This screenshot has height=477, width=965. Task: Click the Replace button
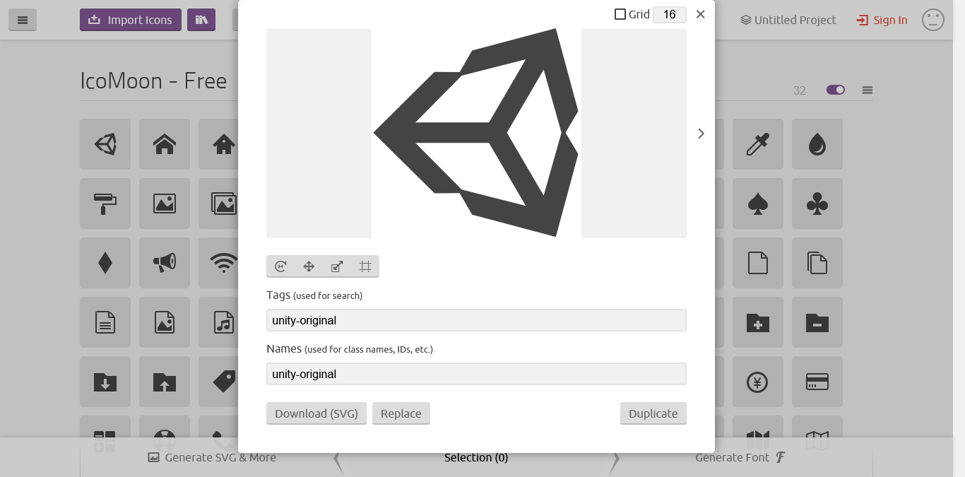coord(401,413)
